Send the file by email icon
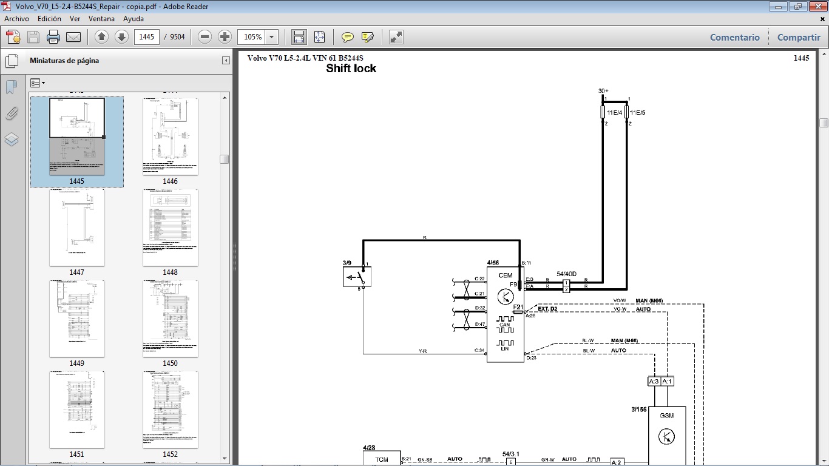Viewport: 829px width, 466px height. tap(73, 37)
